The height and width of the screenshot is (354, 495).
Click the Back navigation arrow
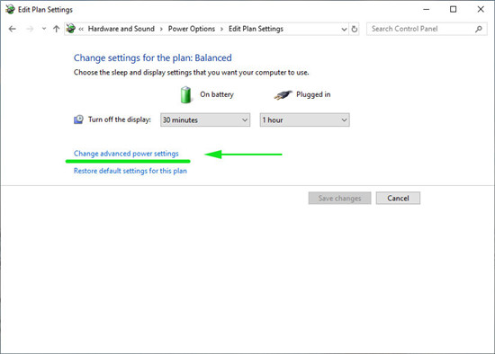tap(13, 29)
